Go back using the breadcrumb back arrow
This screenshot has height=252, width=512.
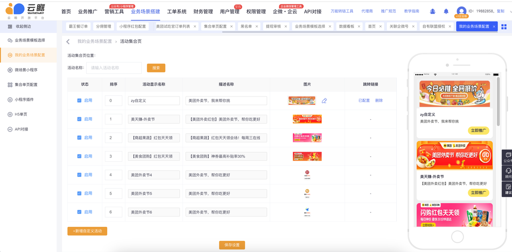(x=68, y=42)
